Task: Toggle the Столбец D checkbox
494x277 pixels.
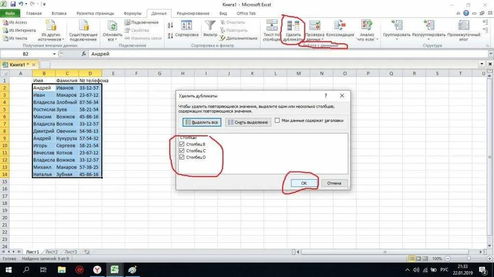Action: 182,157
